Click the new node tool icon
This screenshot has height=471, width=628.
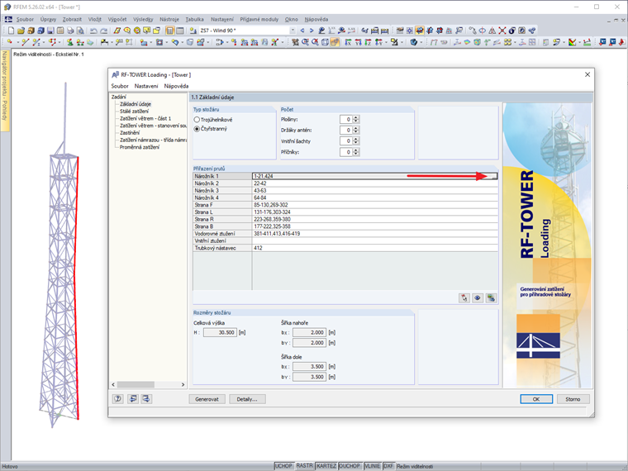point(10,41)
